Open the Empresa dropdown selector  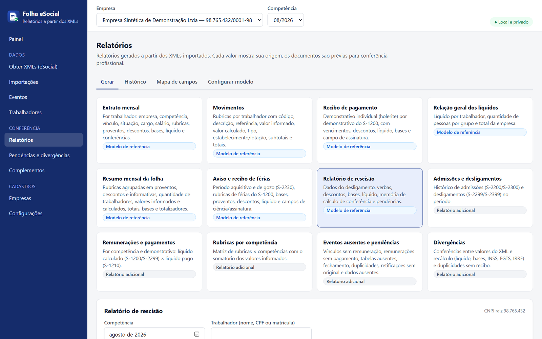point(180,20)
